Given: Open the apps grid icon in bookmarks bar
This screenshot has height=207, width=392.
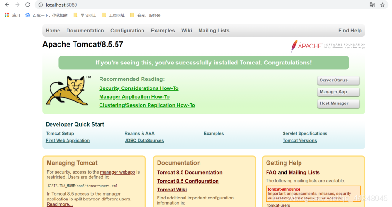Looking at the screenshot, I should pyautogui.click(x=7, y=15).
